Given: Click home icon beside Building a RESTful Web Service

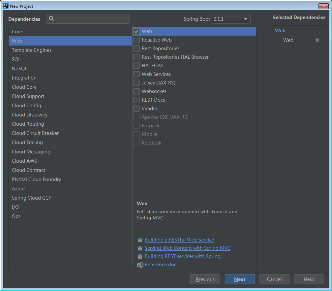Looking at the screenshot, I should [140, 240].
